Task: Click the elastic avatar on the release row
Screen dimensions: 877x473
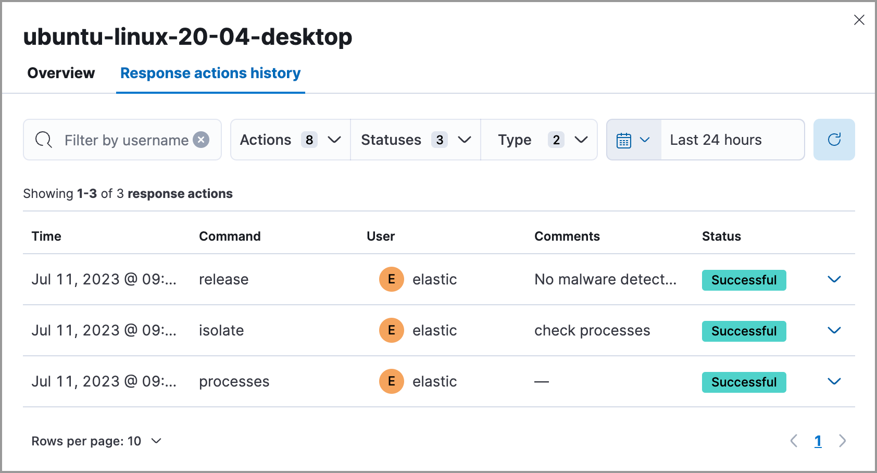Action: pyautogui.click(x=391, y=279)
